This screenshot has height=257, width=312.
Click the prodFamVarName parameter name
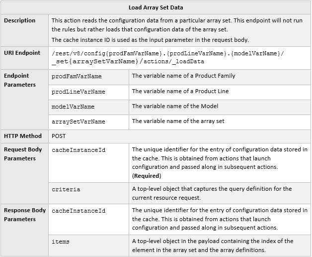pos(77,76)
